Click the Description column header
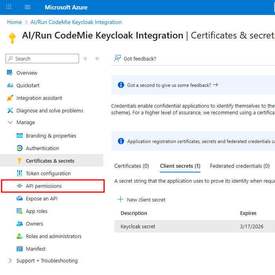The image size is (275, 275). (134, 213)
